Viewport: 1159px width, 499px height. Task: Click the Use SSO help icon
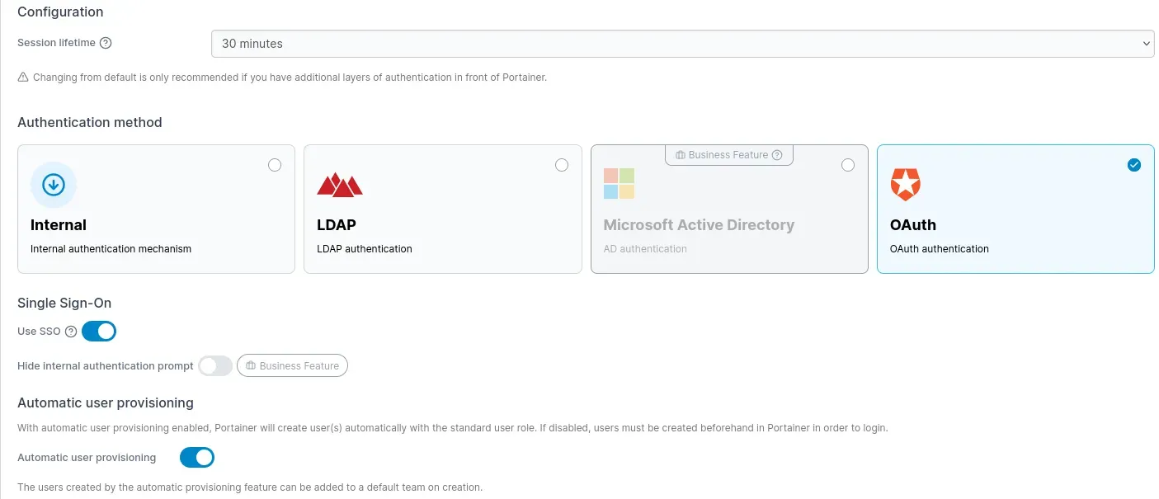pos(71,332)
